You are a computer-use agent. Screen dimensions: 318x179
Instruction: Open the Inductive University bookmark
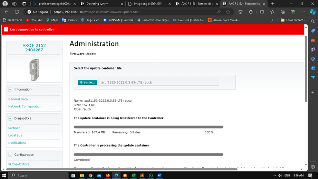point(153,20)
